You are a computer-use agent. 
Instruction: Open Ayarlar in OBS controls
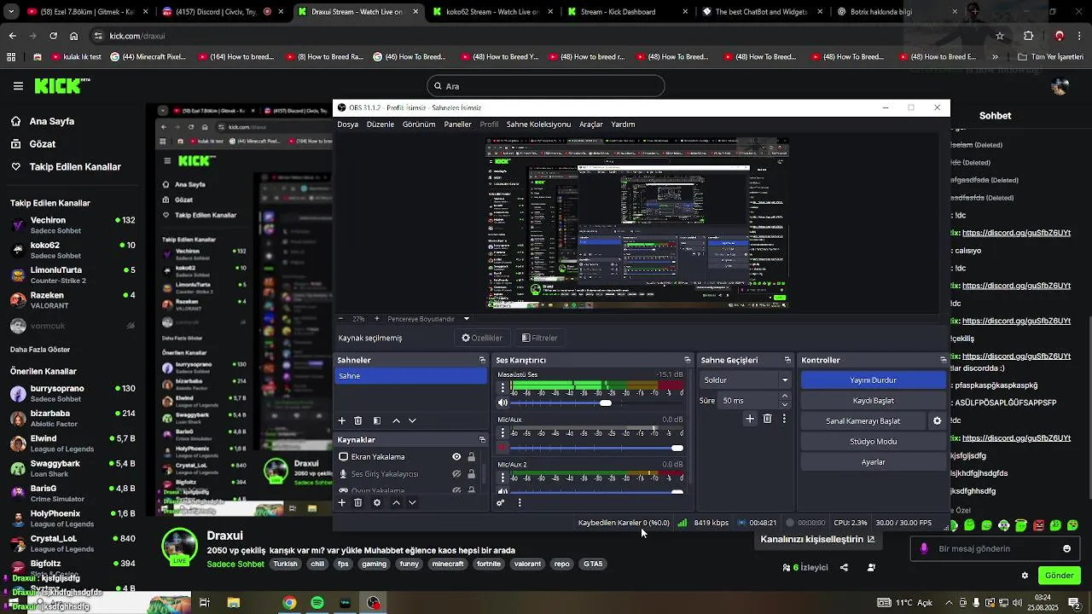873,462
